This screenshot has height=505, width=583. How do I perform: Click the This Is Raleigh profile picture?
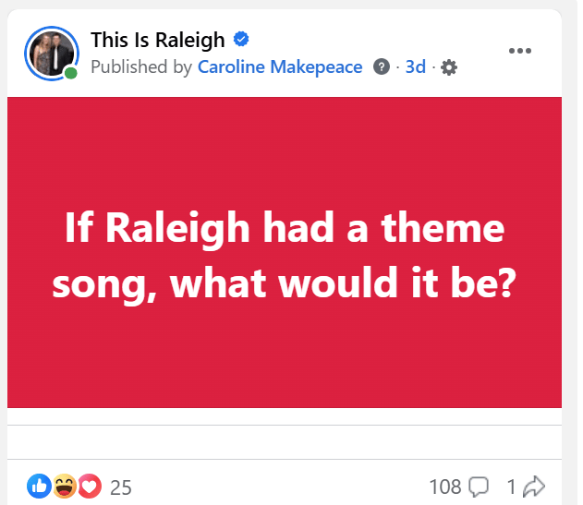tap(52, 54)
